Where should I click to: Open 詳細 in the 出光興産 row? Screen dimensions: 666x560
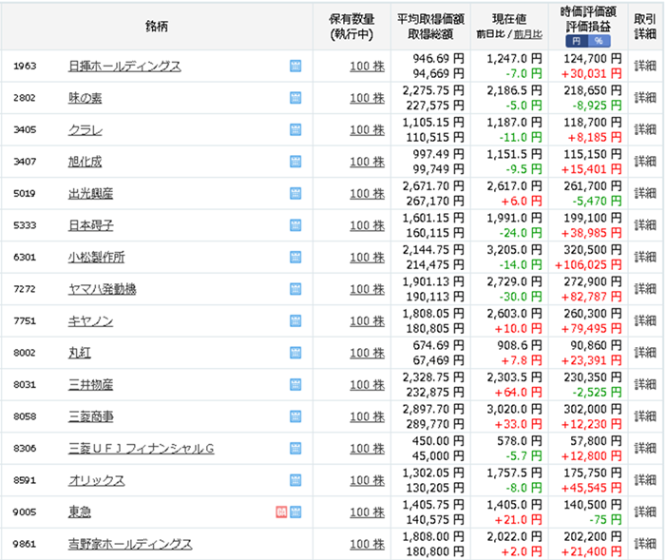point(645,193)
